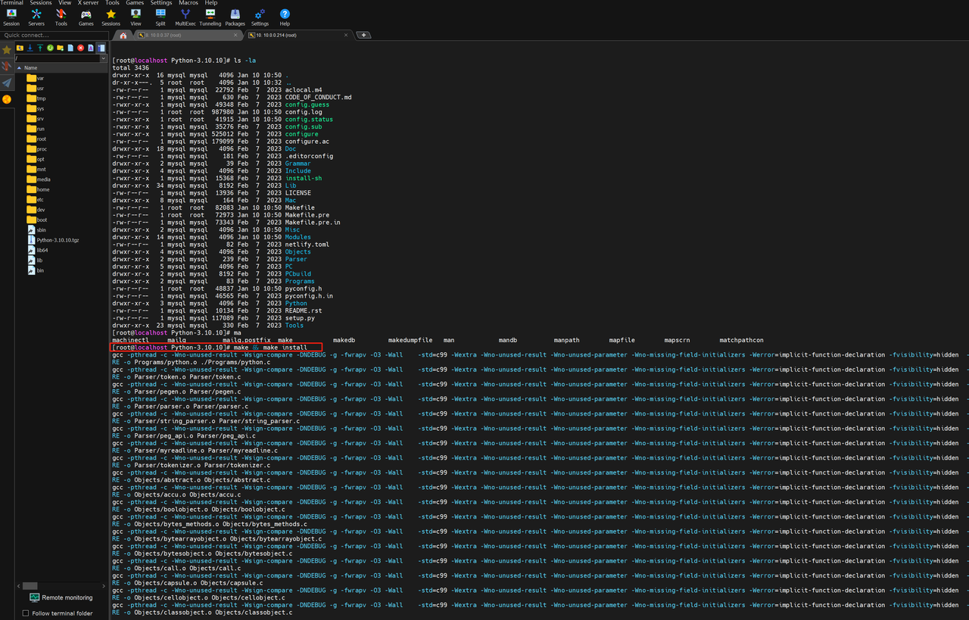
Task: Open the Macros menu
Action: pos(189,3)
